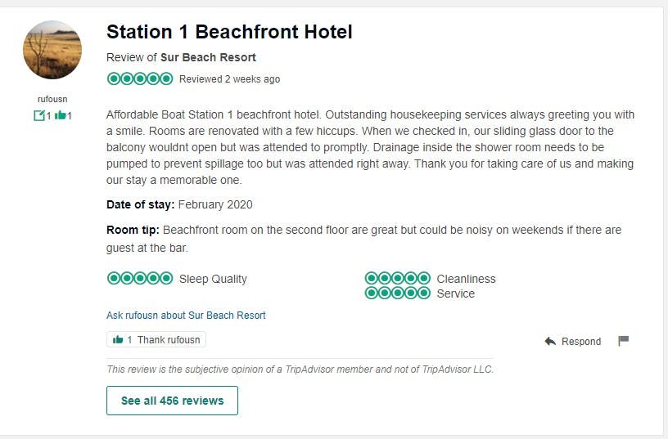Click the Date of stay February 2020 text
Viewport: 668px width, 439px height.
tap(179, 204)
